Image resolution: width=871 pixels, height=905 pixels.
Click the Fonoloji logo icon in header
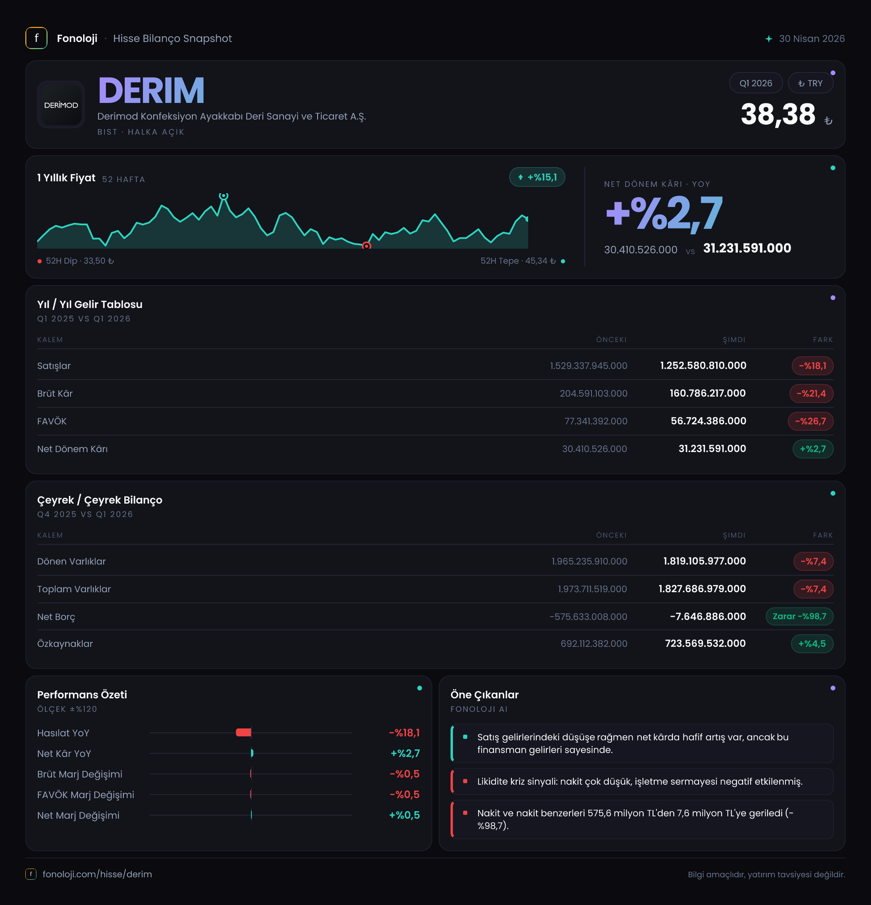point(36,38)
